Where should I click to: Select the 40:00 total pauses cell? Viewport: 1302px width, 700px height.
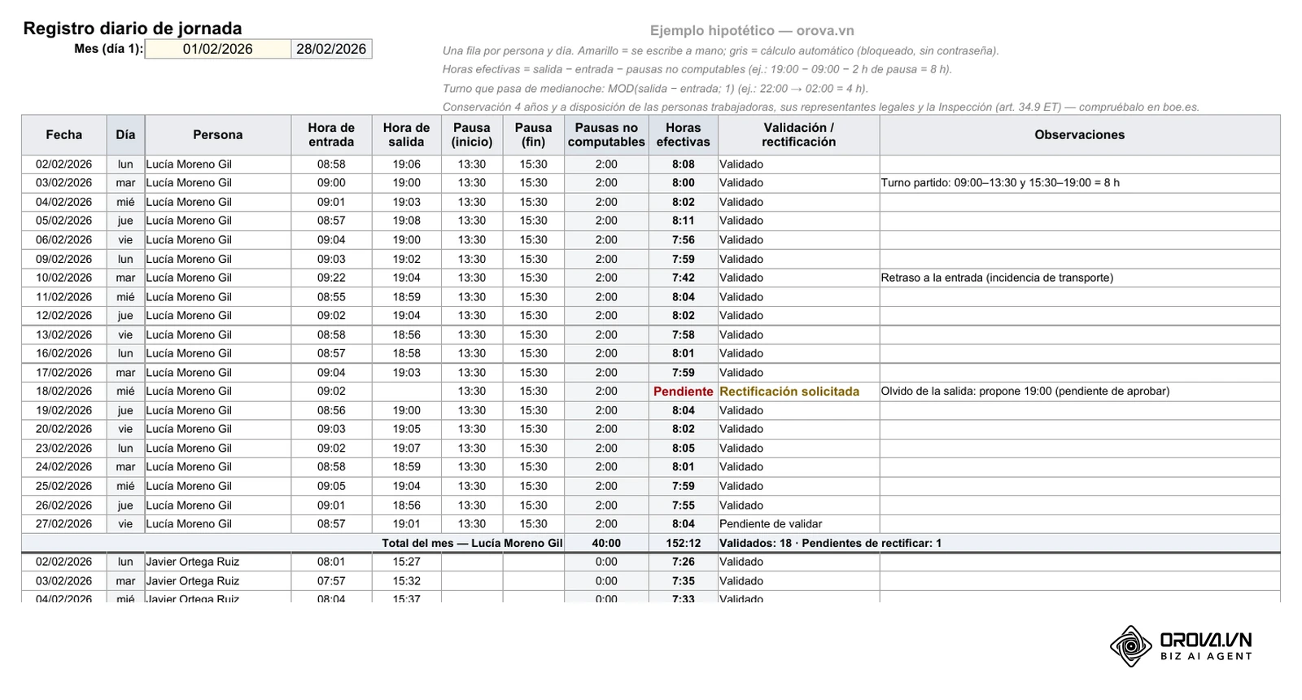point(606,543)
